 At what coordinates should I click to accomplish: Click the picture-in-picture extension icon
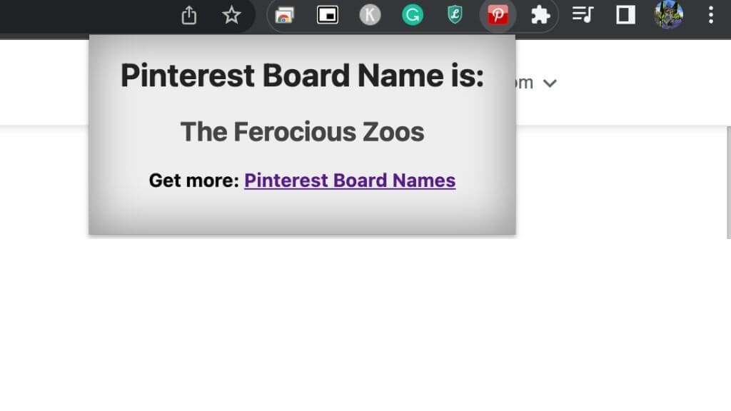click(x=328, y=15)
